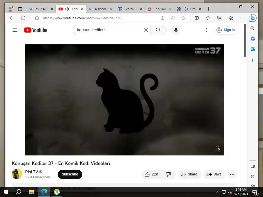This screenshot has width=263, height=197.
Task: Open the tab actions menu icon
Action: coord(20,9)
